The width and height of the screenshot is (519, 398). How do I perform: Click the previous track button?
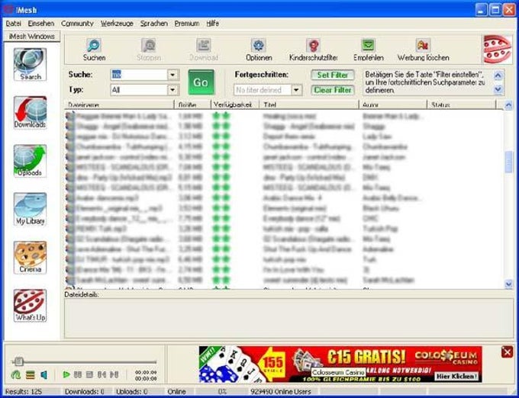pyautogui.click(x=102, y=374)
